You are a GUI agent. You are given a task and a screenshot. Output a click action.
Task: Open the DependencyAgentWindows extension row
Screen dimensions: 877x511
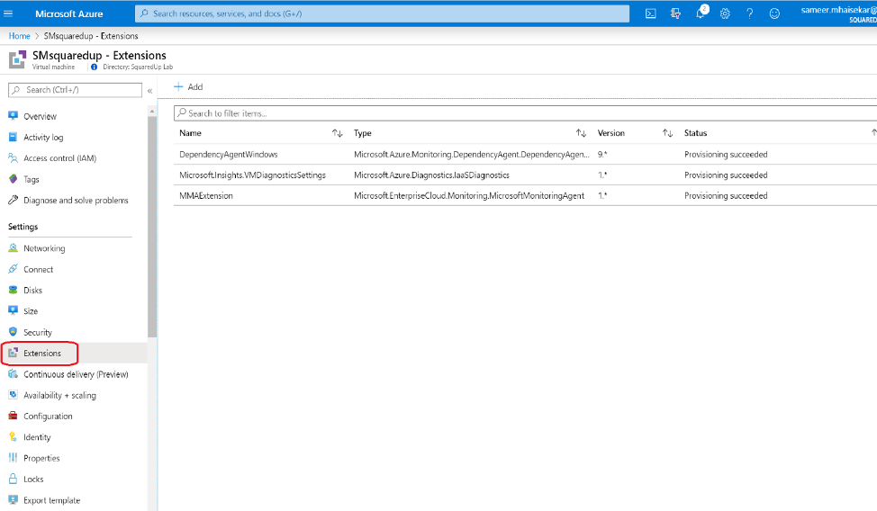tap(229, 155)
